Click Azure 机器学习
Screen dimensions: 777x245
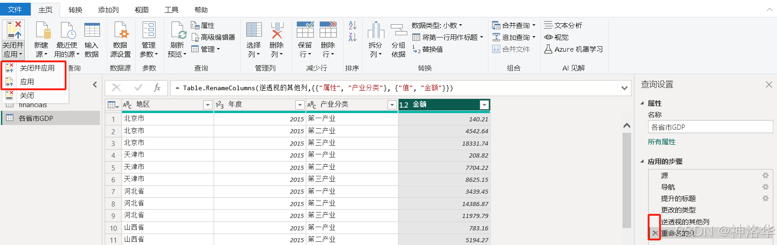[x=573, y=49]
